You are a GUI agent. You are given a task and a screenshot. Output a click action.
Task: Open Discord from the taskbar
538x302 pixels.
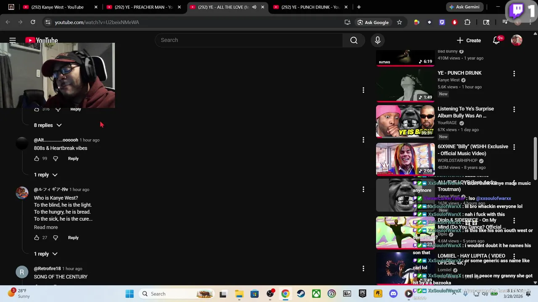[x=393, y=294]
